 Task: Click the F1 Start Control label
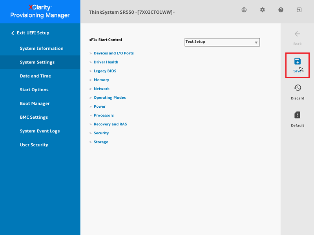click(x=105, y=40)
